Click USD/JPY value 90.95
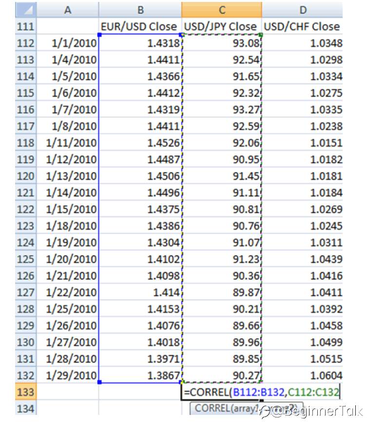 click(222, 159)
